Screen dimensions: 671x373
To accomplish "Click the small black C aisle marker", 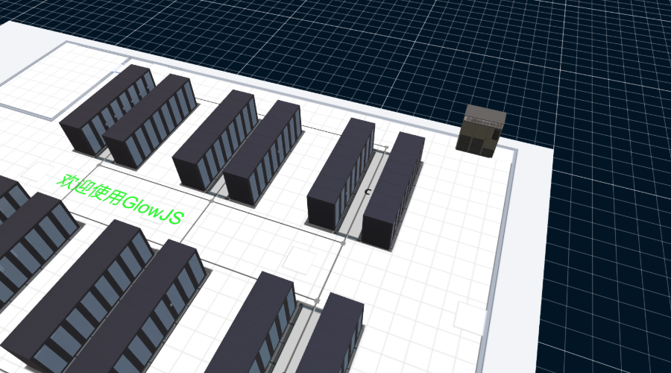I will (x=368, y=192).
